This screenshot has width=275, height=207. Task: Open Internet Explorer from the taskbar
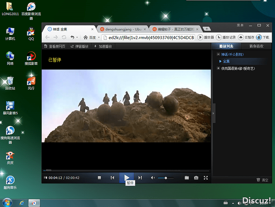pos(22,203)
